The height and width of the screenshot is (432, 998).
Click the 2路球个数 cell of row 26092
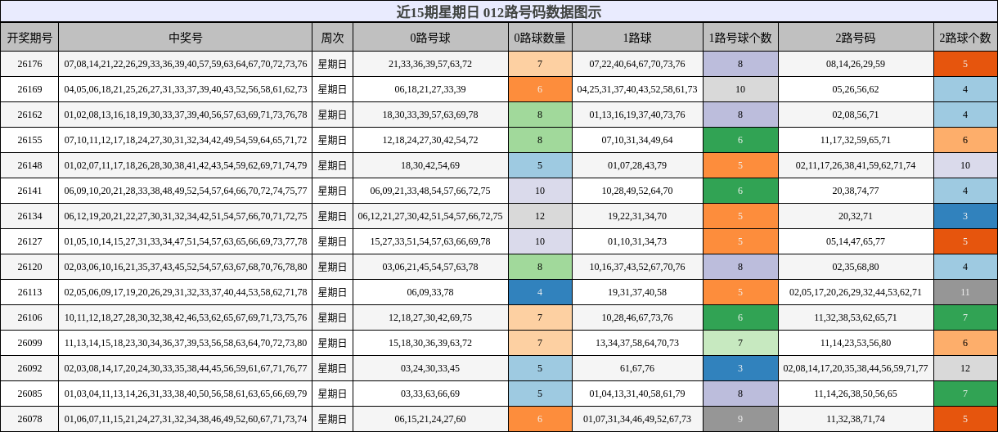pyautogui.click(x=965, y=368)
